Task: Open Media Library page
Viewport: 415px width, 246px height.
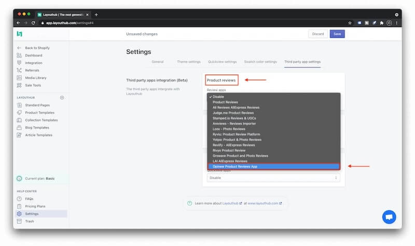Action: point(36,78)
